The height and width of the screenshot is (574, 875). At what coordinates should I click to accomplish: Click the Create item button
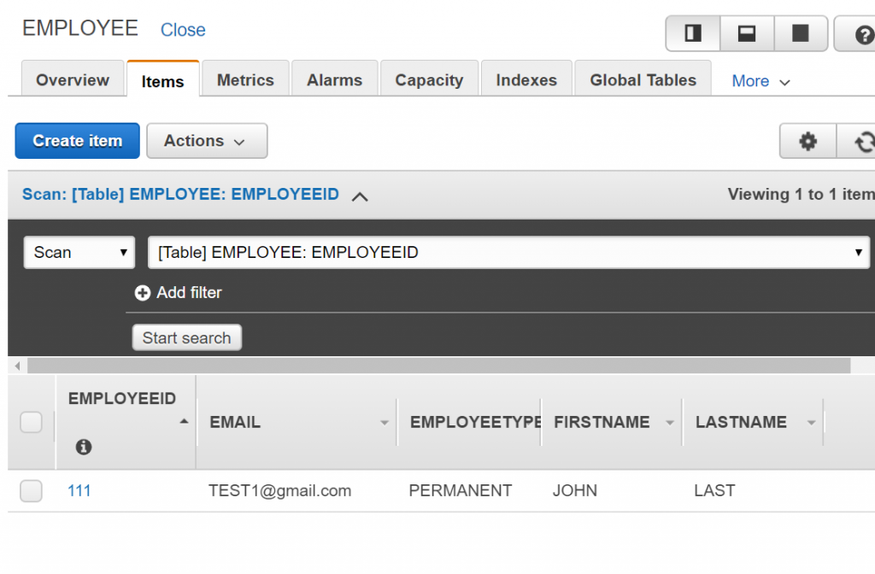[77, 140]
